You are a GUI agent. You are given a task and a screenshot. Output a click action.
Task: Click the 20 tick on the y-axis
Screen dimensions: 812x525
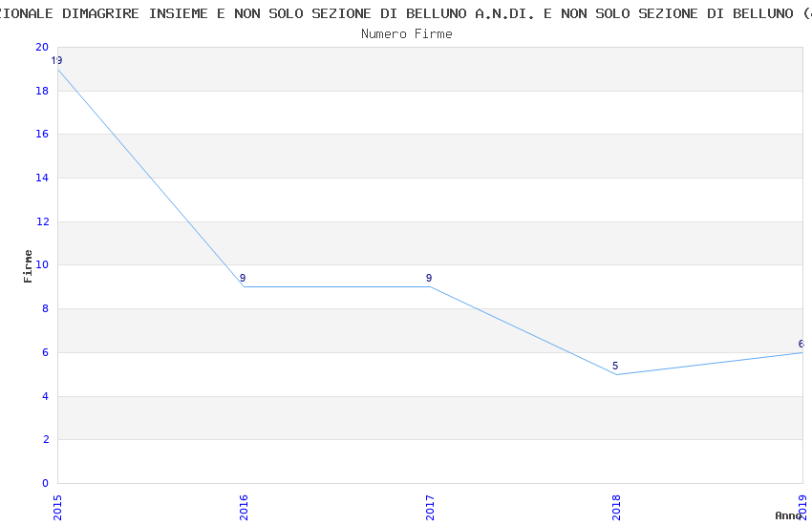(41, 48)
